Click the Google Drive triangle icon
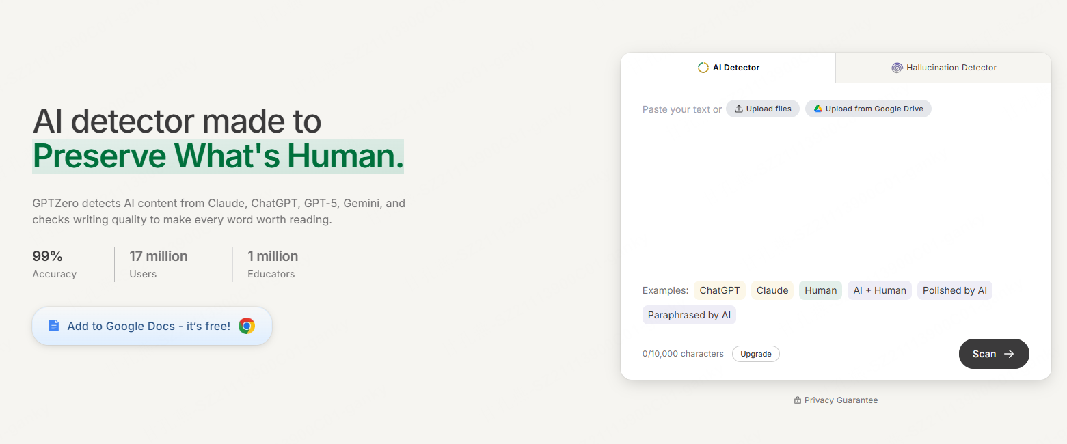Image resolution: width=1067 pixels, height=444 pixels. pyautogui.click(x=818, y=109)
